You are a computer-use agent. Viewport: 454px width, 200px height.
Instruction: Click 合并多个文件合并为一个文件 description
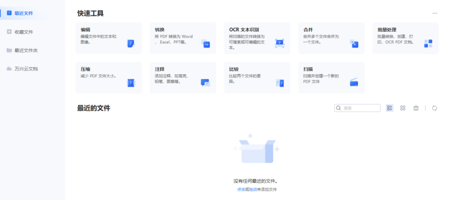(321, 39)
